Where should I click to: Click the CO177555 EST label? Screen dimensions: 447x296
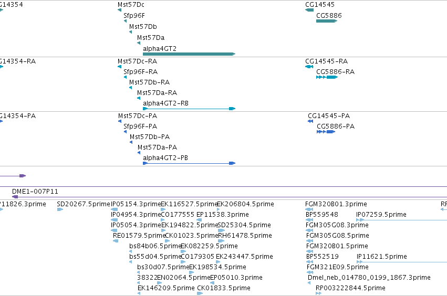point(178,215)
